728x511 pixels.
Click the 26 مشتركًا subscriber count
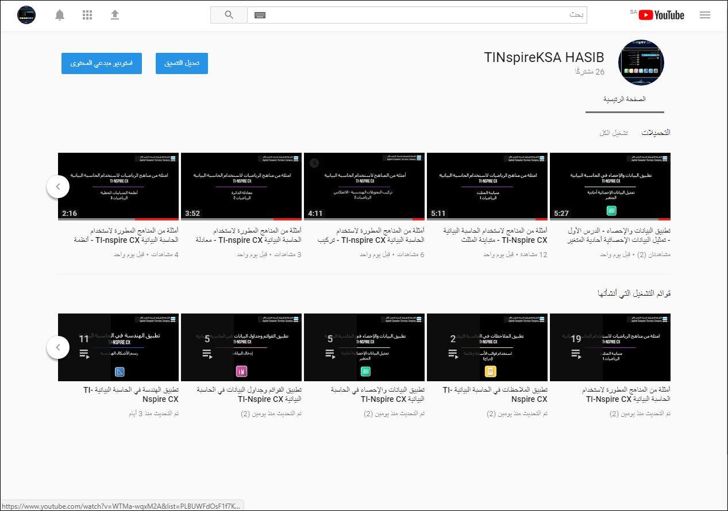590,72
